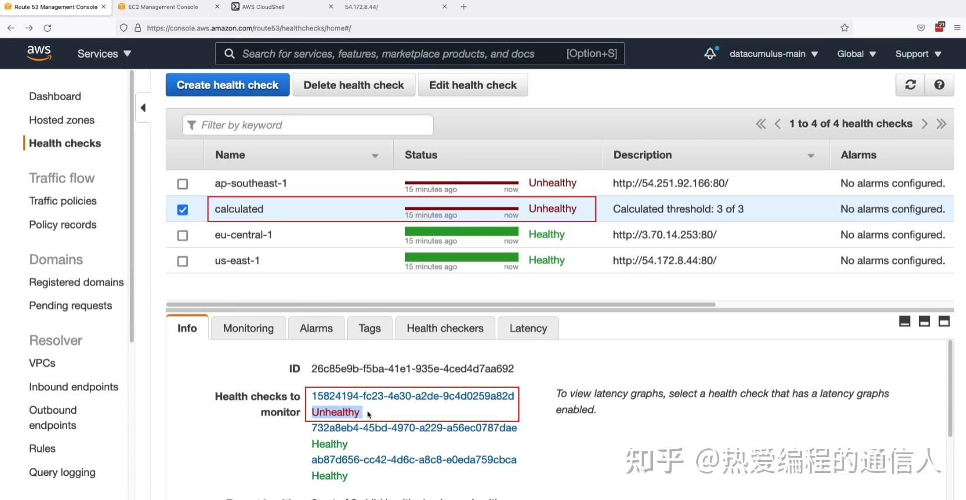Focus the Filter by keyword field
The width and height of the screenshot is (966, 500).
(x=308, y=125)
